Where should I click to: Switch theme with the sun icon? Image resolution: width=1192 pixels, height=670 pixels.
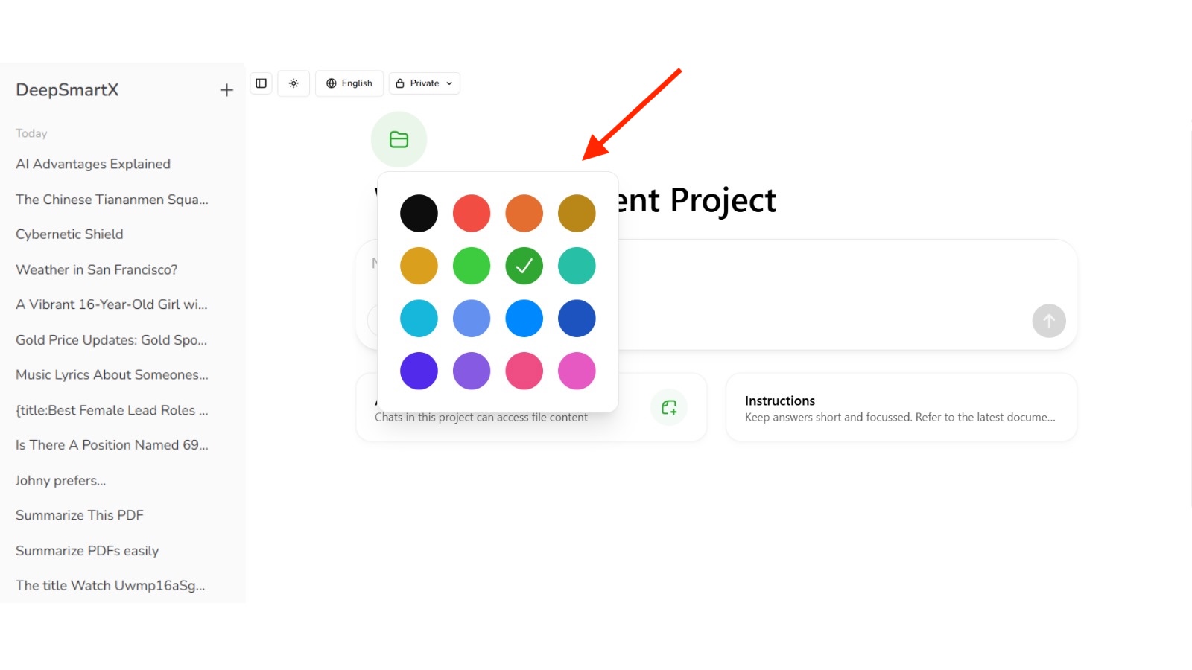pos(294,83)
